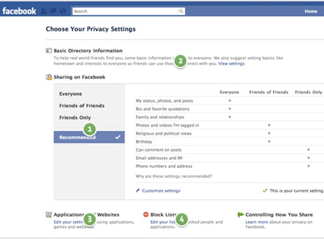This screenshot has height=243, width=324.
Task: Open the View settings link
Action: coord(231,64)
